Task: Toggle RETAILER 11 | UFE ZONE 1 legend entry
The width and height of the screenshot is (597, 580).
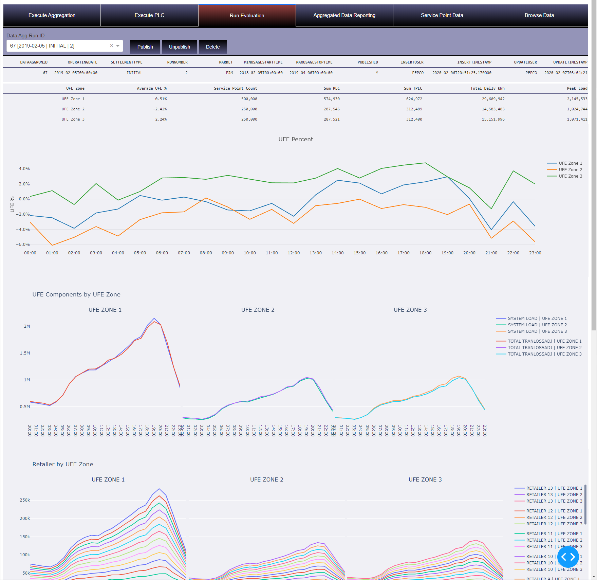Action: point(548,534)
